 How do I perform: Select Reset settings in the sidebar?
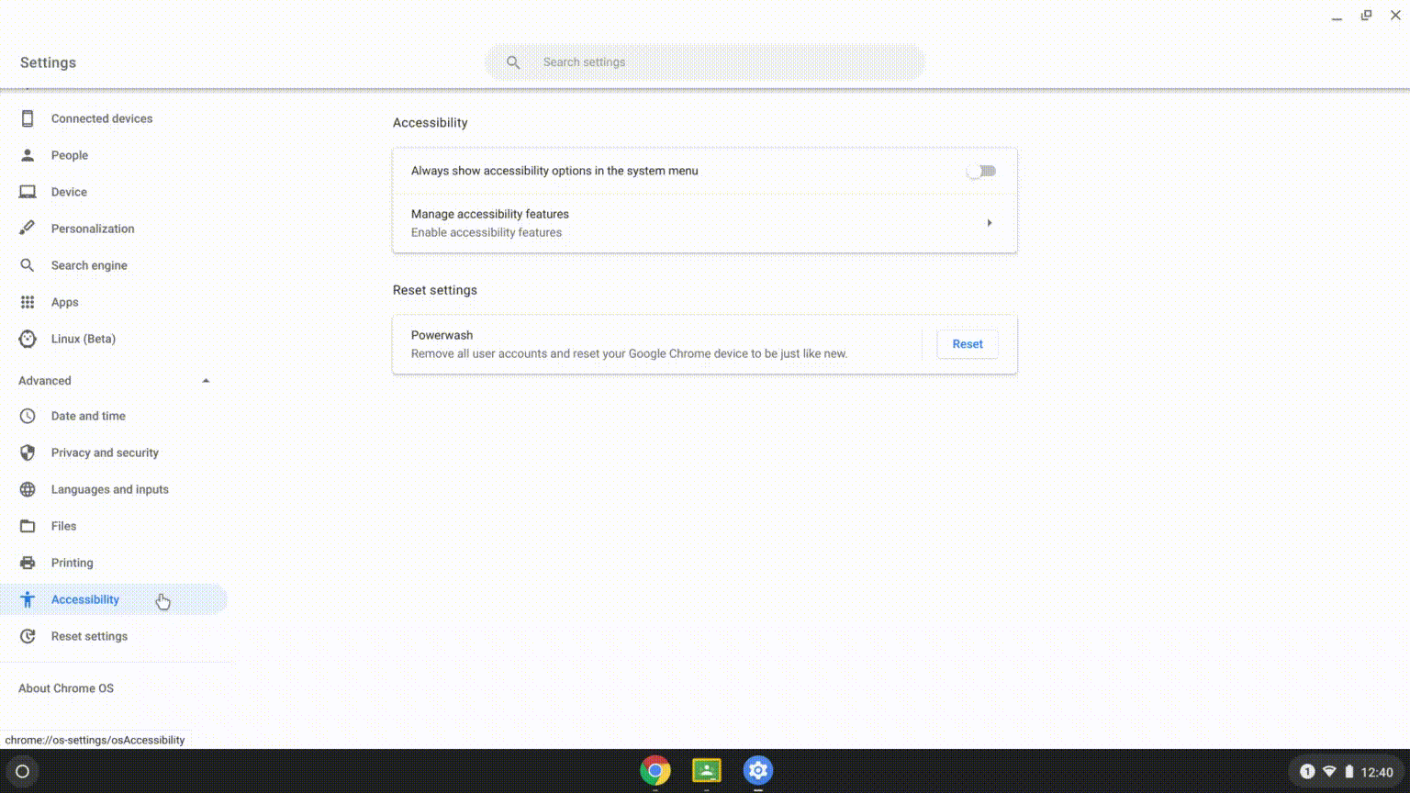[x=89, y=636]
